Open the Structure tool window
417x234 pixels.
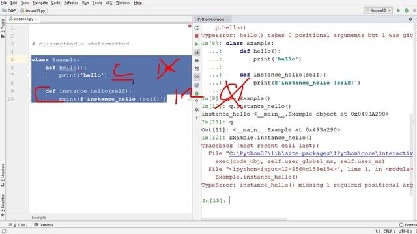pyautogui.click(x=3, y=175)
